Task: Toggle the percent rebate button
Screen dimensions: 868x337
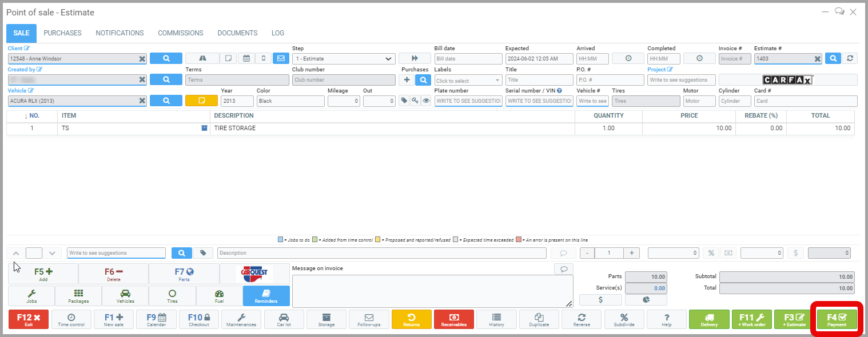Action: (x=711, y=253)
